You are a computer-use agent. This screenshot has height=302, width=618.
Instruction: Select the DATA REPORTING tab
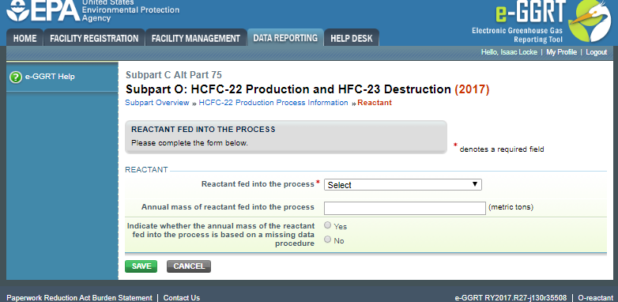(x=285, y=37)
